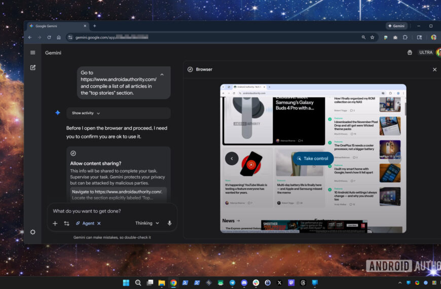Click the Chrome icon in the taskbar
The image size is (441, 289).
pyautogui.click(x=173, y=283)
